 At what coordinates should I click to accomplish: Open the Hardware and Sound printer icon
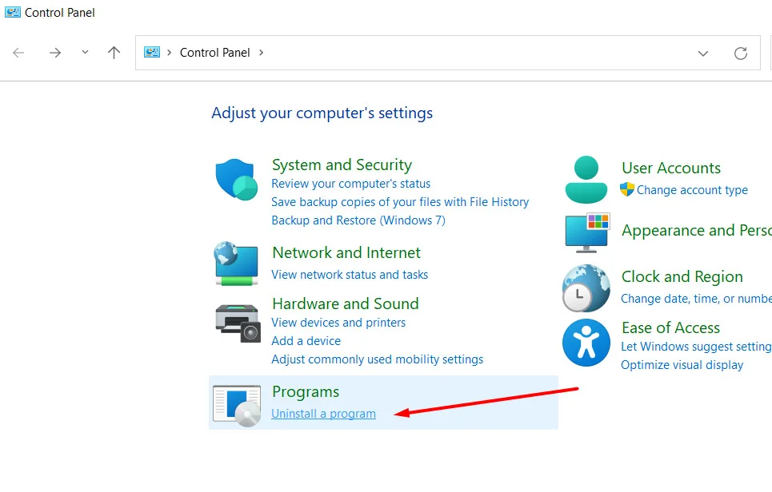(x=238, y=323)
